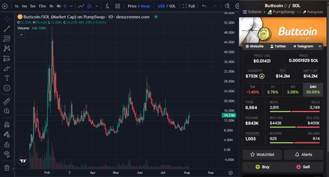Open Alerts for Buttcoin
329x177 pixels.
tap(303, 155)
